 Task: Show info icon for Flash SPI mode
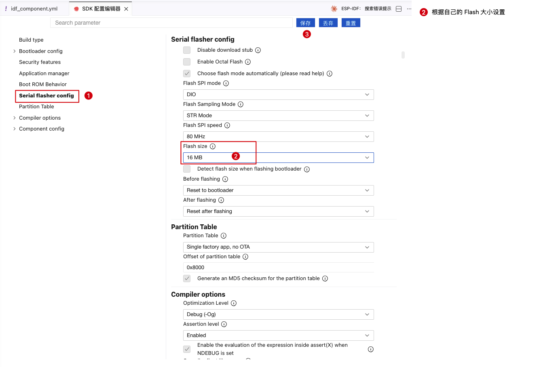click(x=226, y=83)
